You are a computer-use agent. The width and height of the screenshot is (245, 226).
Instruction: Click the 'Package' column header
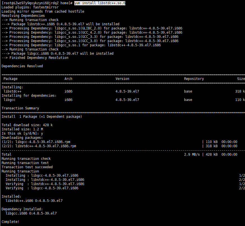click(x=10, y=79)
